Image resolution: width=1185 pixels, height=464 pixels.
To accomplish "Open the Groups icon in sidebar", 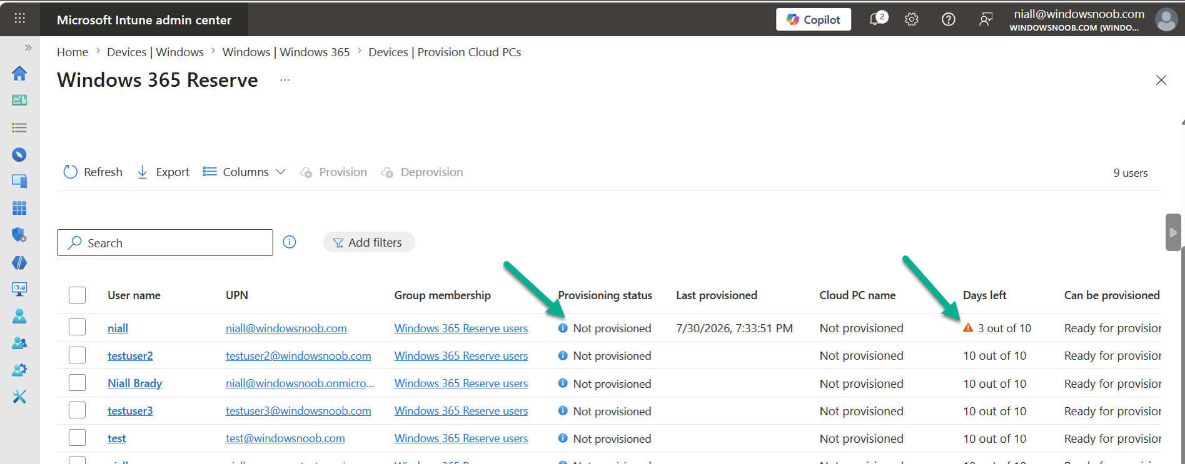I will click(19, 343).
